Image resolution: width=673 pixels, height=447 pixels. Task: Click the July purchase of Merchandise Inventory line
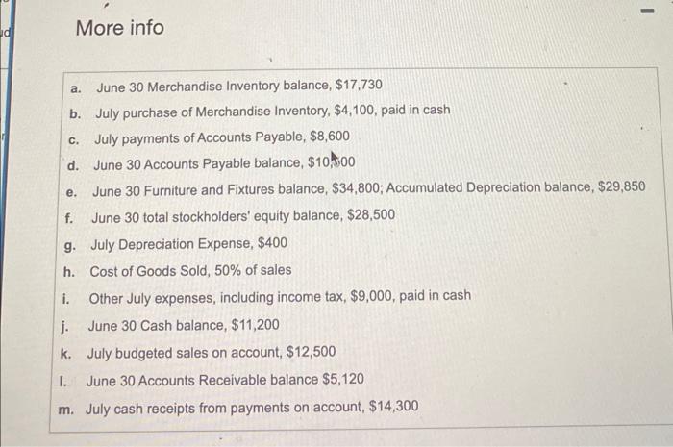click(x=272, y=110)
